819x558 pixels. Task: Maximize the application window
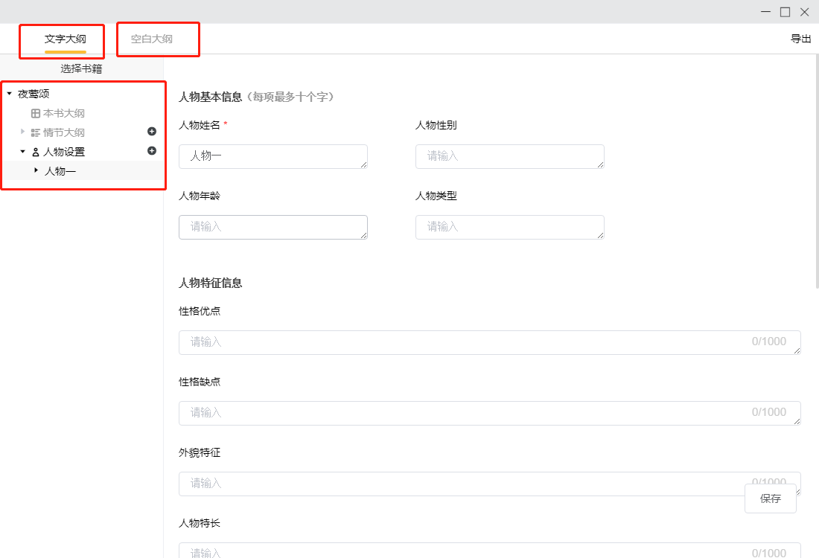(x=785, y=11)
